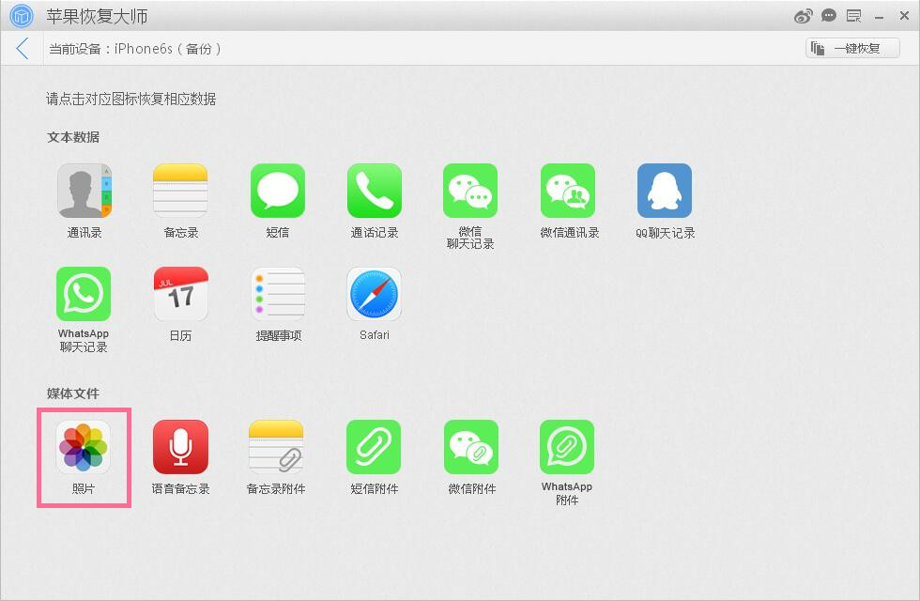The height and width of the screenshot is (601, 920).
Task: Open 备忘录附件 attachment recovery
Action: [x=277, y=448]
